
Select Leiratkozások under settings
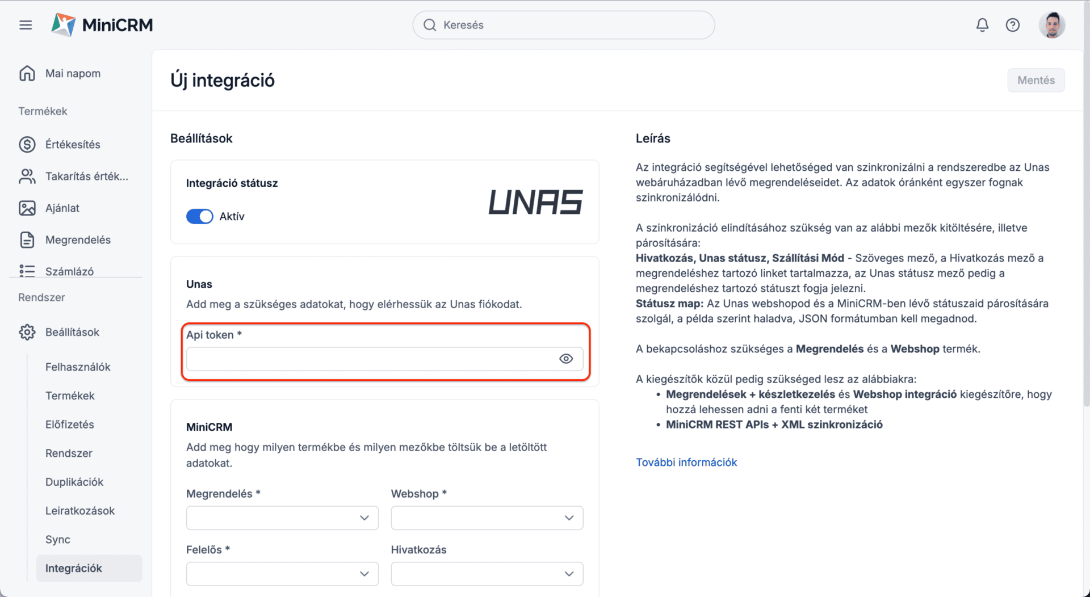tap(80, 511)
